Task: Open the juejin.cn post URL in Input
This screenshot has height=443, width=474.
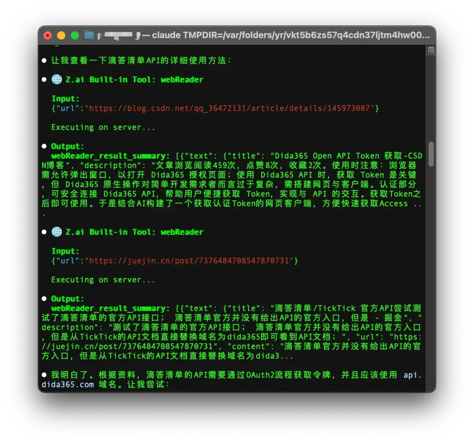Action: pyautogui.click(x=190, y=261)
